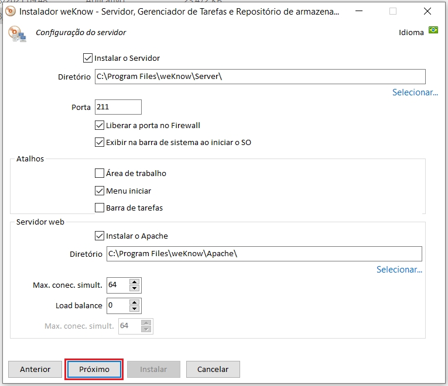The height and width of the screenshot is (386, 448).
Task: Click the Porta input field
Action: coord(117,107)
